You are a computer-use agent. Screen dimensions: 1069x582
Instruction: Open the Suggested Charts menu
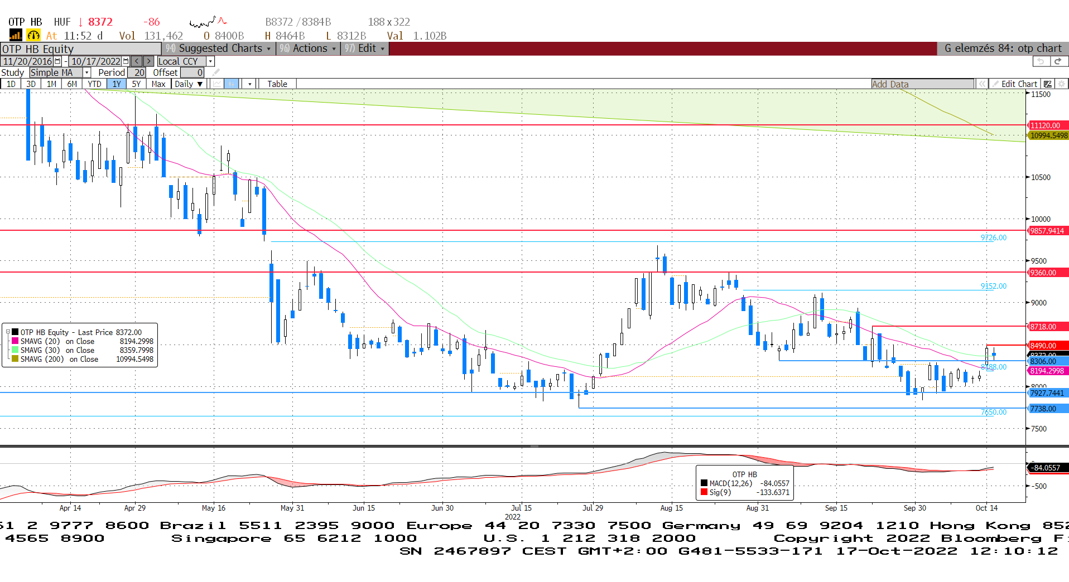point(219,48)
